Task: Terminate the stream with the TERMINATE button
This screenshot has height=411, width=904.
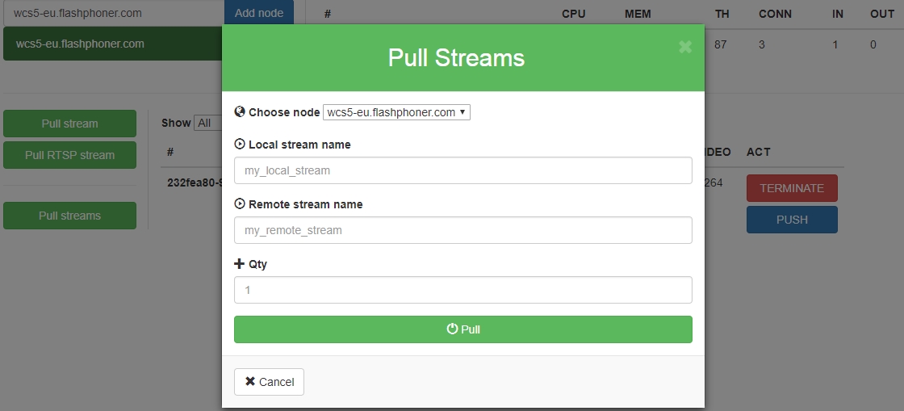Action: coord(792,188)
